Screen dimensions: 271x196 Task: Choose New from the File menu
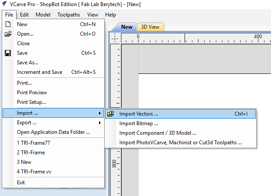tap(53, 24)
